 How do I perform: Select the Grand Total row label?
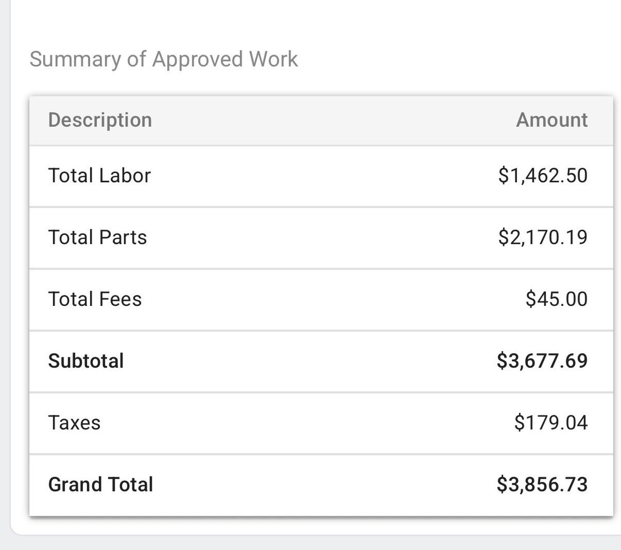(x=100, y=485)
